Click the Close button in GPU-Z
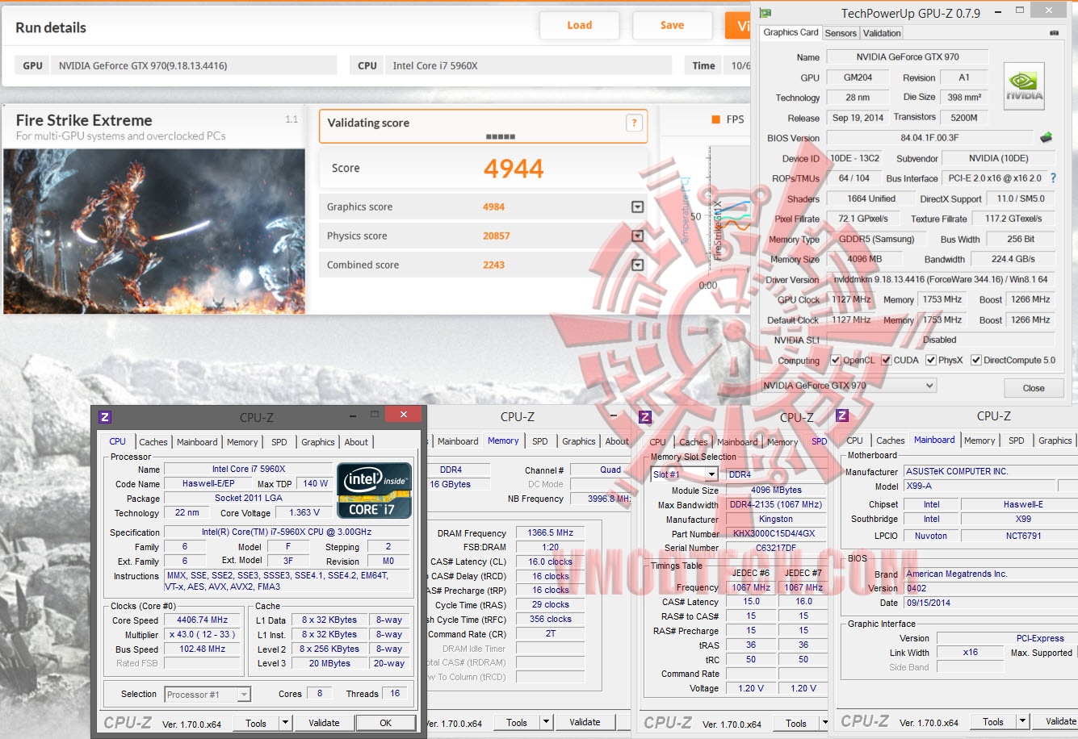This screenshot has height=739, width=1078. click(1034, 388)
